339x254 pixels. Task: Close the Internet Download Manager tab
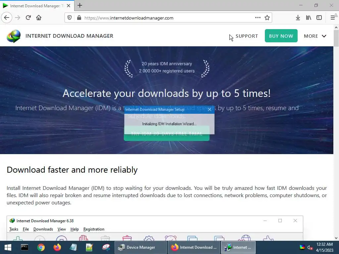(69, 6)
